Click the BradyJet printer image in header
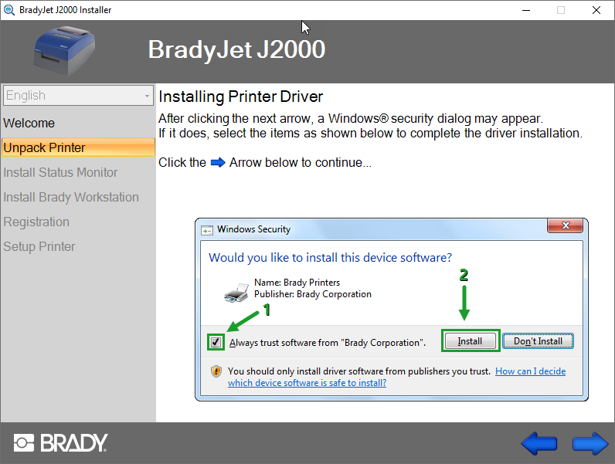615x464 pixels. point(65,51)
